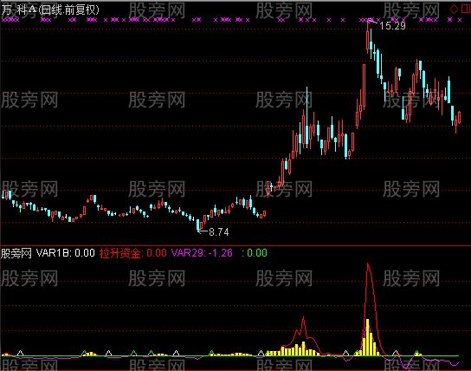
Task: Click the 15.29 high price label
Action: click(x=392, y=26)
